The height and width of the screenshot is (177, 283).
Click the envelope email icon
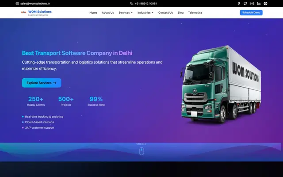pyautogui.click(x=17, y=4)
